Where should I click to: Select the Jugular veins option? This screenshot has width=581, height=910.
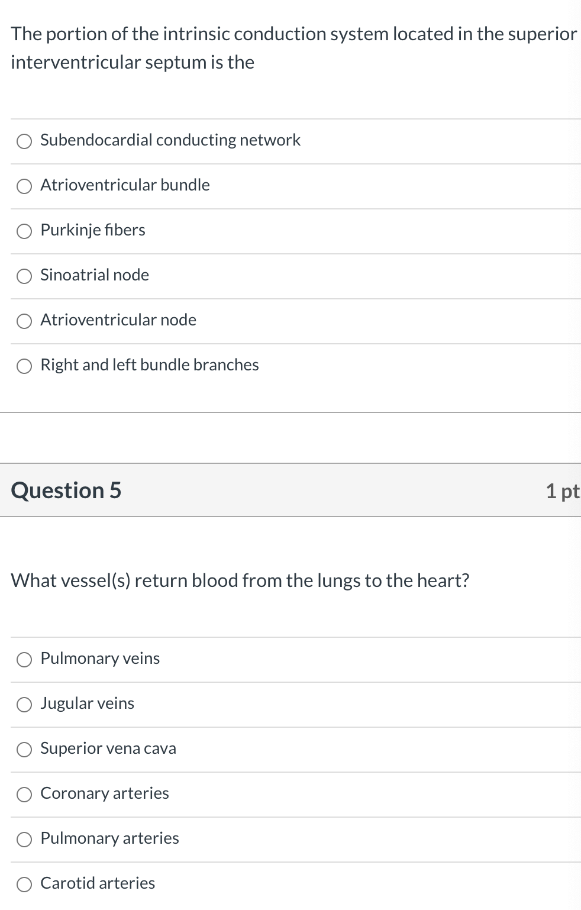click(24, 705)
